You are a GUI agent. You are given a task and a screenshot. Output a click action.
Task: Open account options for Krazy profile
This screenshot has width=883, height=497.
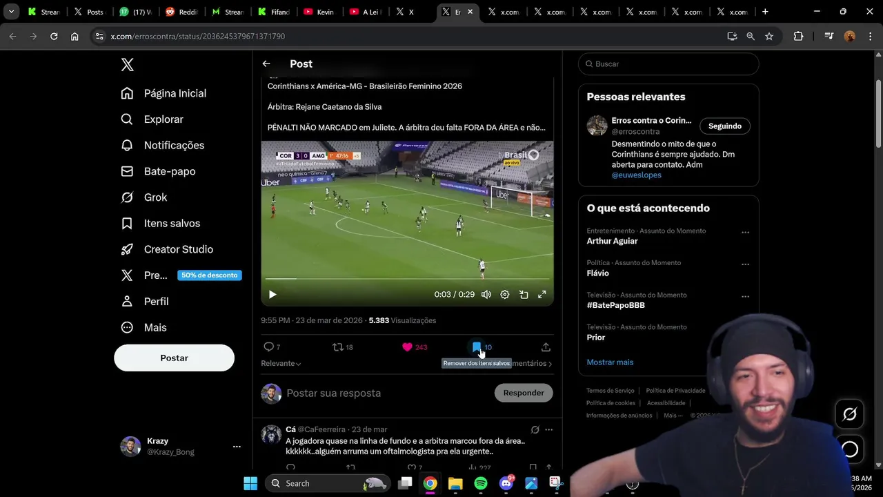tap(237, 447)
